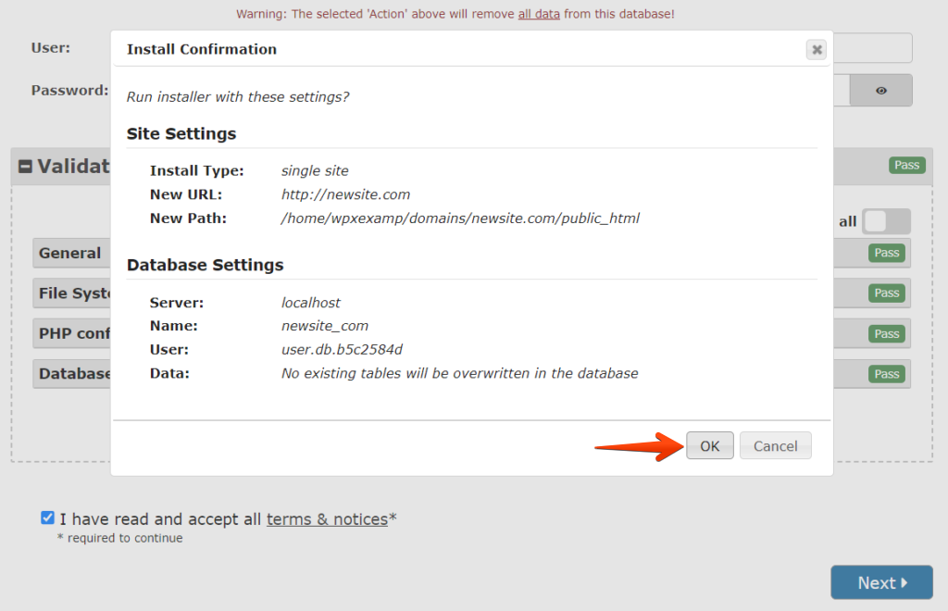Click the Pass badge in File System row

point(886,293)
